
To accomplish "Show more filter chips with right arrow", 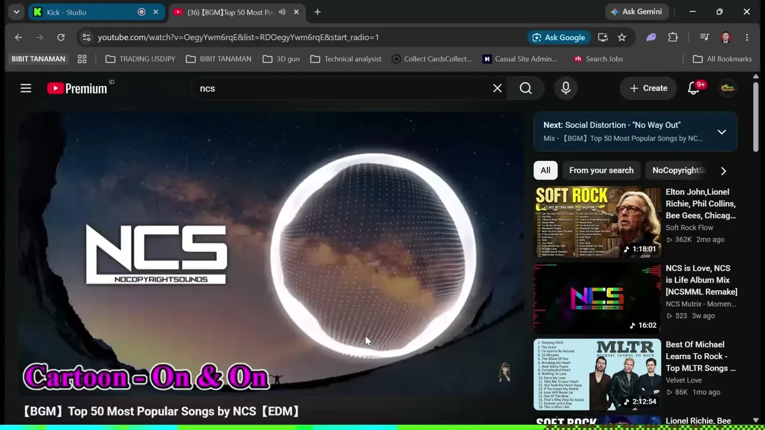I will coord(723,171).
